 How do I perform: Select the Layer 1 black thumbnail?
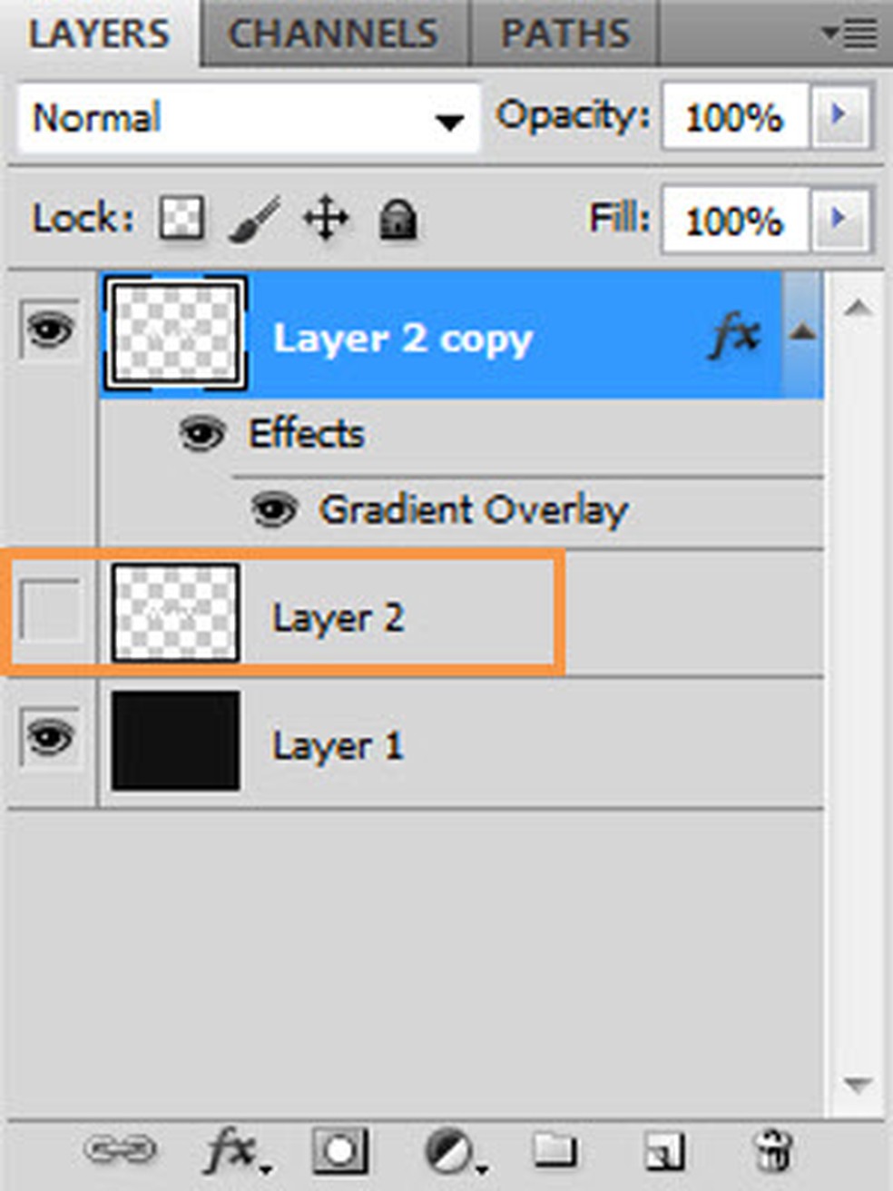[175, 741]
